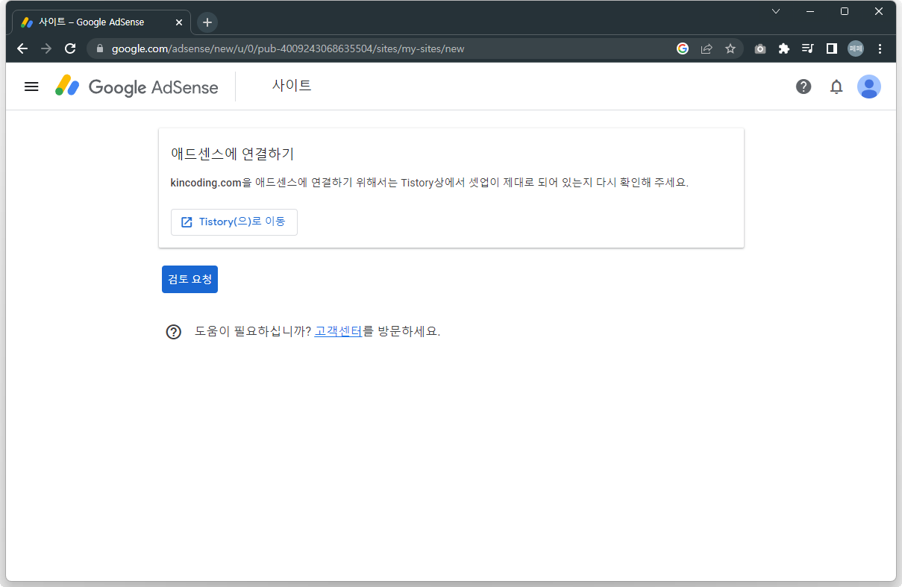902x587 pixels.
Task: Open the help question mark icon in header
Action: tap(804, 87)
